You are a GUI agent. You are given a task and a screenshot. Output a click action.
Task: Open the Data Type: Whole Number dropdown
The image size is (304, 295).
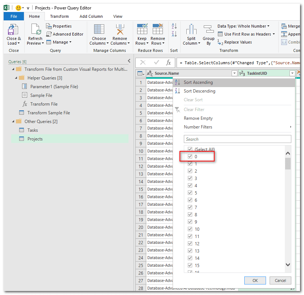coord(244,26)
